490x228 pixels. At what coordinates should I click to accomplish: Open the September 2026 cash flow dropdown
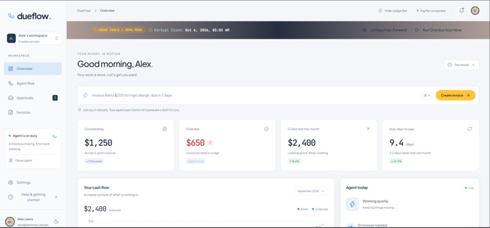[x=311, y=191]
